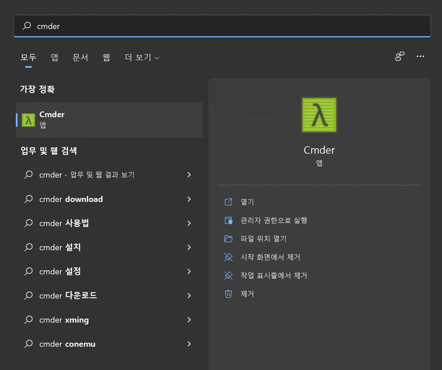The height and width of the screenshot is (370, 442).
Task: Expand the 더 보기 dropdown
Action: point(142,57)
